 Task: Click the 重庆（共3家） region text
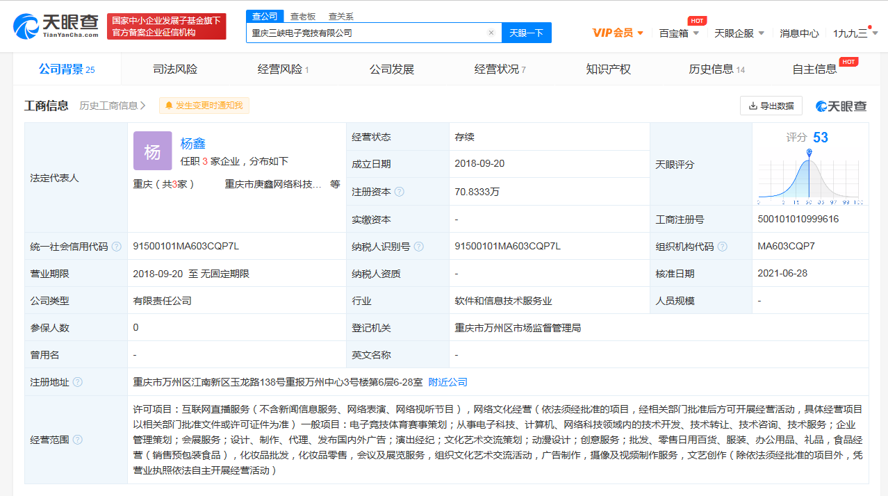tap(164, 184)
